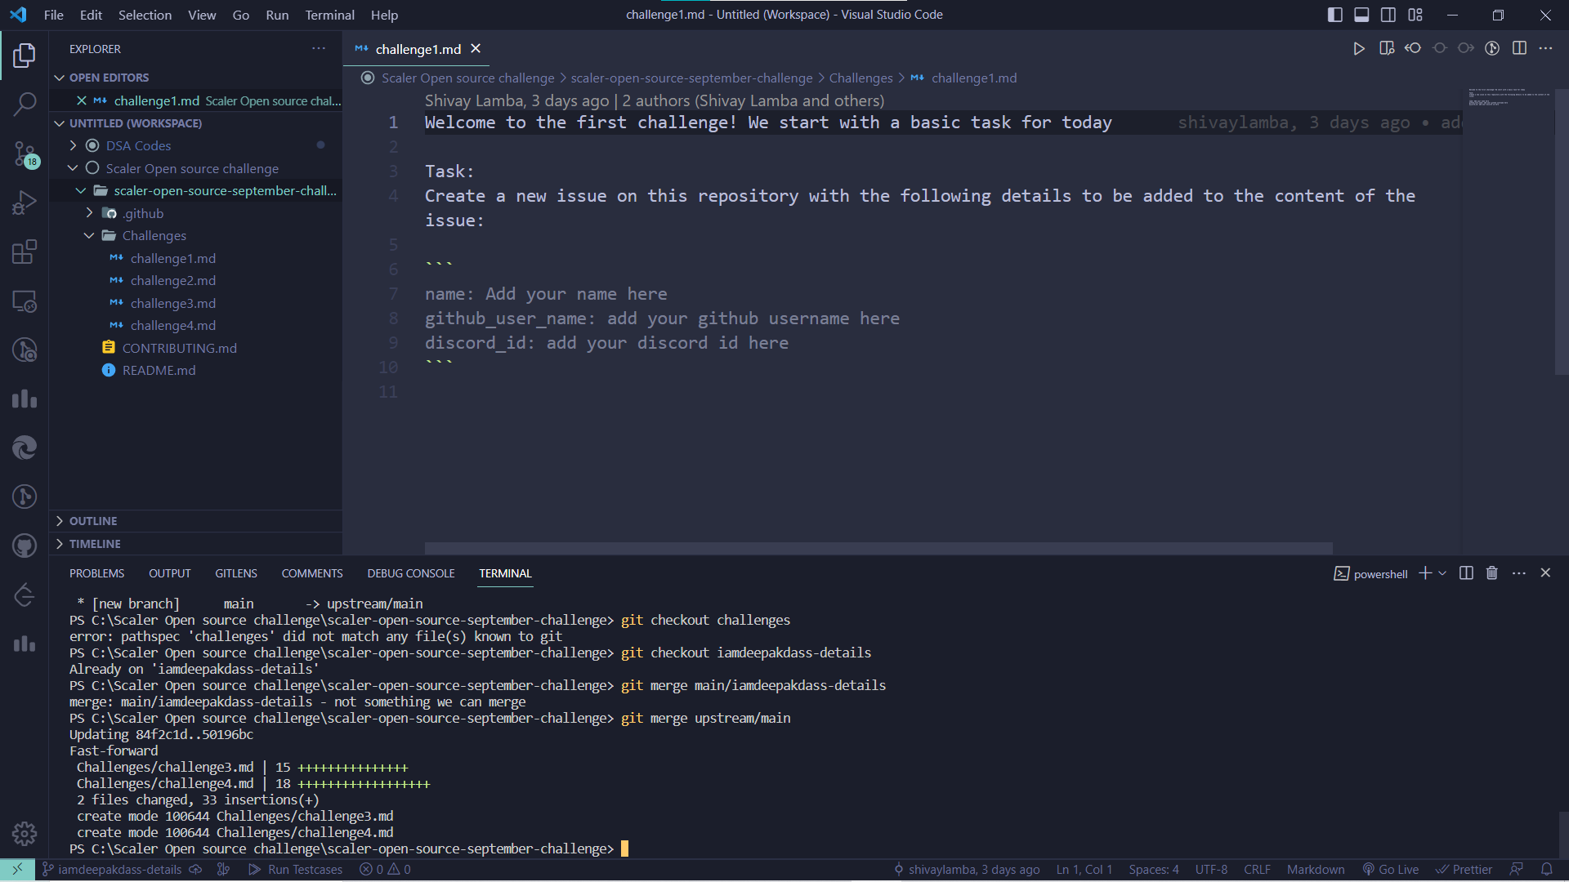Open the Terminal menu
Image resolution: width=1569 pixels, height=882 pixels.
click(x=329, y=15)
